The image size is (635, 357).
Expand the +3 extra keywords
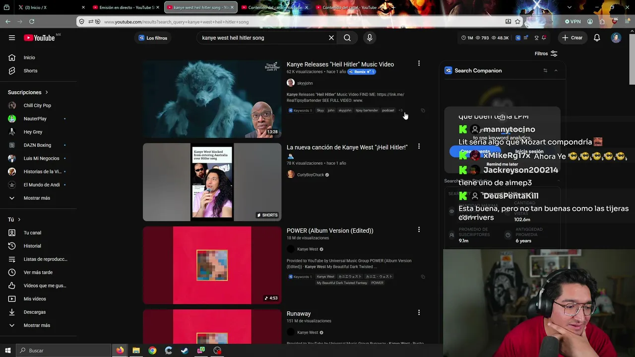(x=401, y=111)
